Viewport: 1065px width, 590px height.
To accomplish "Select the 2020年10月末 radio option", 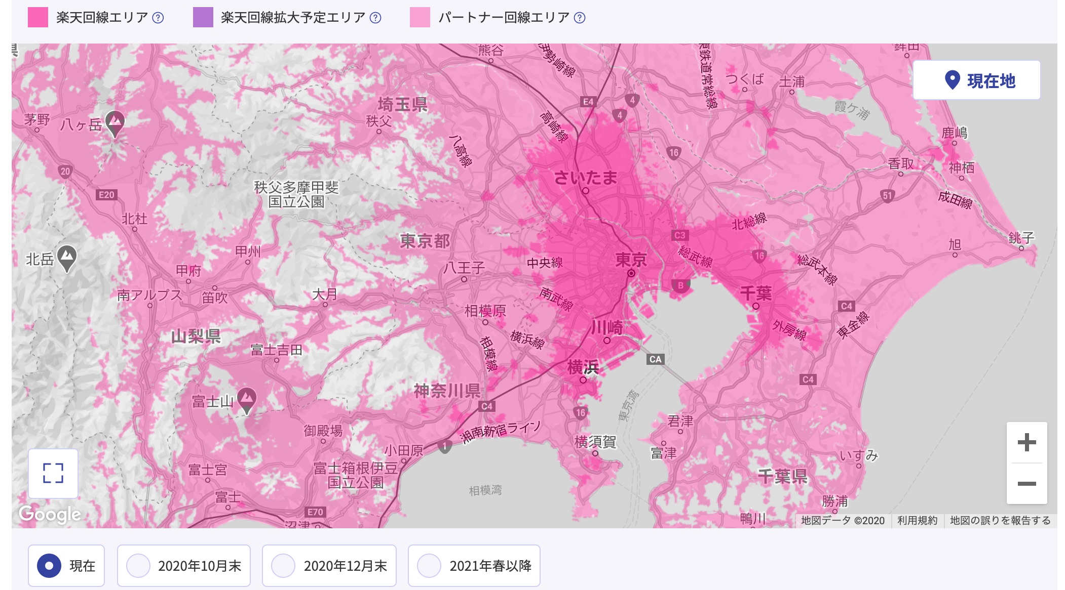I will (x=184, y=565).
